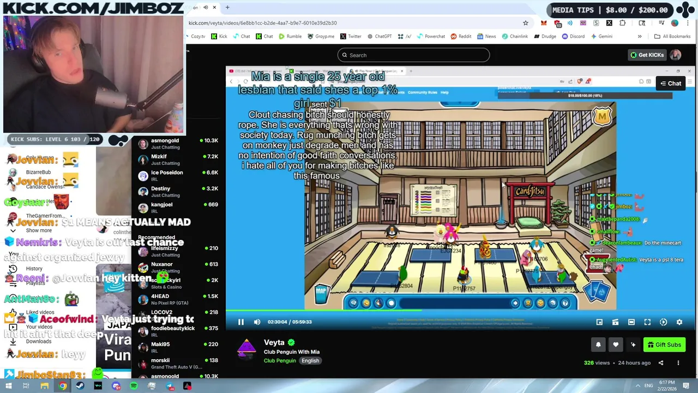Open the Groyp.me bookmark
Image resolution: width=698 pixels, height=393 pixels.
pyautogui.click(x=321, y=37)
